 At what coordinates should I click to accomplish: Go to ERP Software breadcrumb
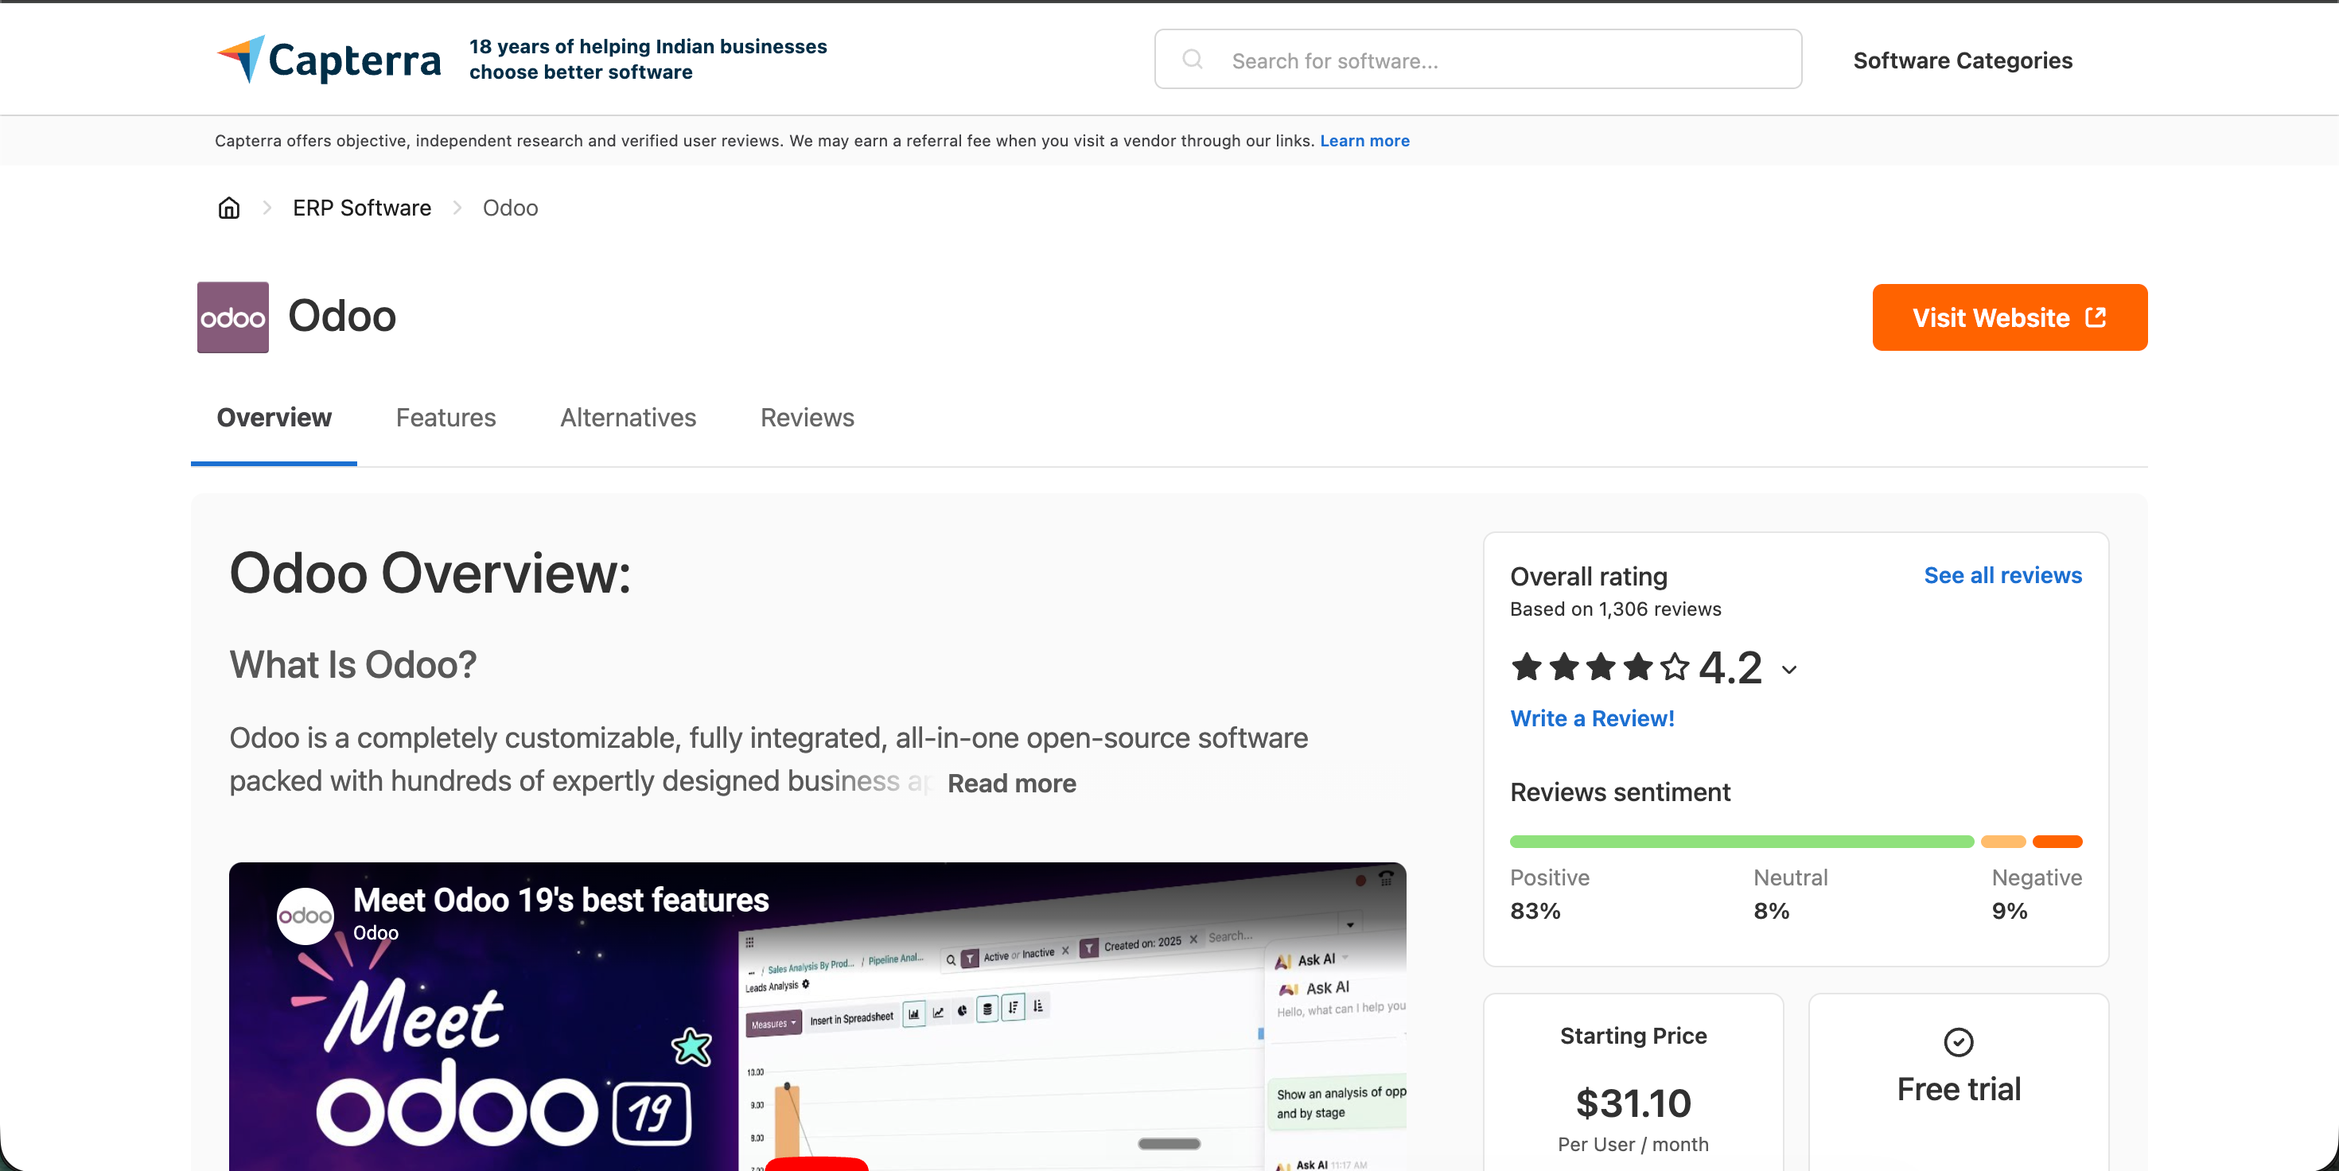tap(361, 208)
